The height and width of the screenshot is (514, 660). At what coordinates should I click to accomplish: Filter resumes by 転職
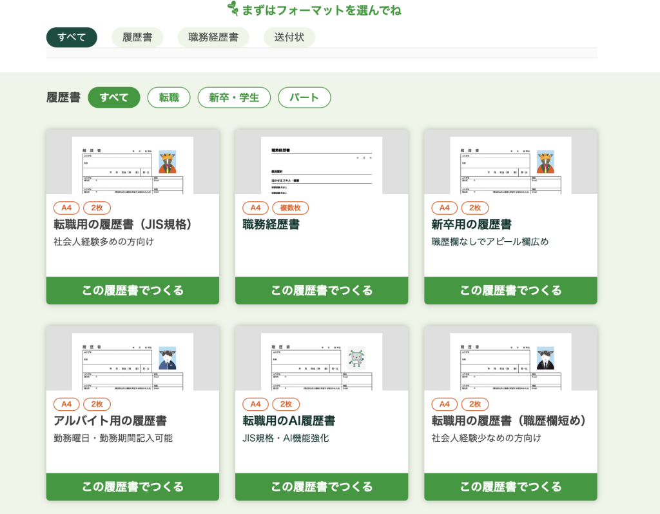pos(169,97)
